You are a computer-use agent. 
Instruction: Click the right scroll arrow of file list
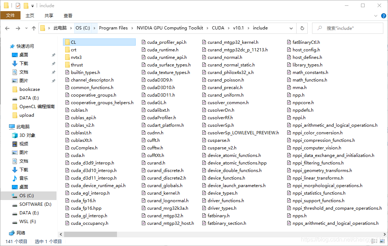point(384,234)
